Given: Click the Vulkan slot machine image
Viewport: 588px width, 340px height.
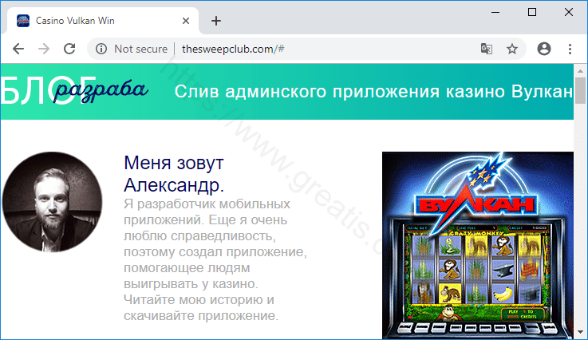Looking at the screenshot, I should pos(477,245).
